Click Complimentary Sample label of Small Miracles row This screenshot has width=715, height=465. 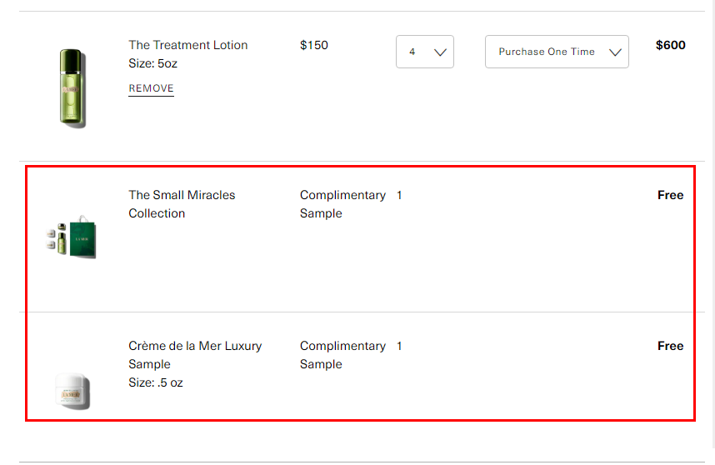pos(342,204)
